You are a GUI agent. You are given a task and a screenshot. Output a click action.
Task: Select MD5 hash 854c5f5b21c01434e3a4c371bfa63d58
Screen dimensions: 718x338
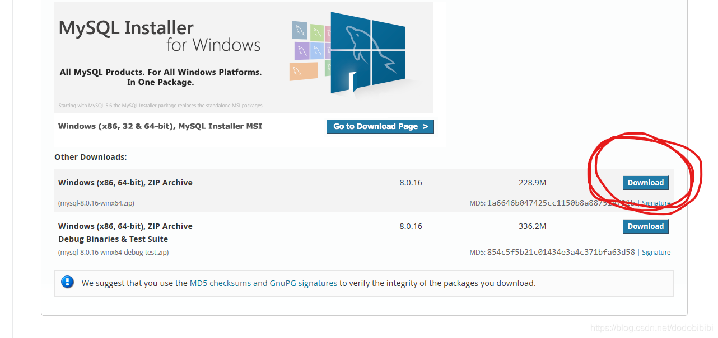click(x=561, y=252)
